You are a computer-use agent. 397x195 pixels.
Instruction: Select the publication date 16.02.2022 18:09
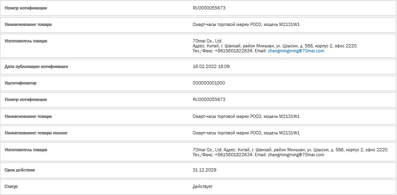click(211, 67)
